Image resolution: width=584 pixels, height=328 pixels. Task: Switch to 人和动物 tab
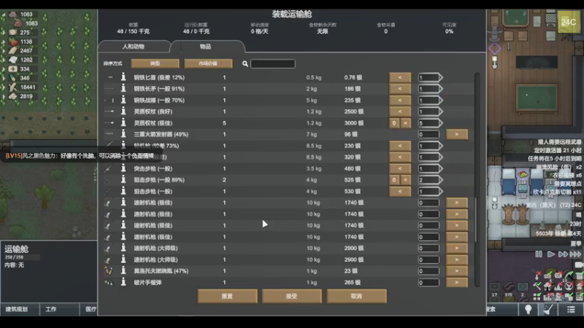tap(134, 47)
